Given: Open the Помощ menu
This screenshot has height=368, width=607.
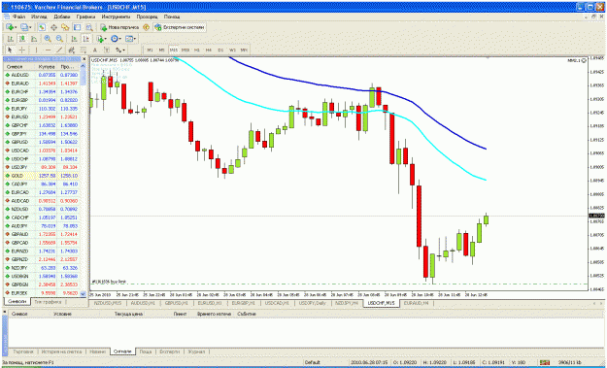Looking at the screenshot, I should [172, 17].
